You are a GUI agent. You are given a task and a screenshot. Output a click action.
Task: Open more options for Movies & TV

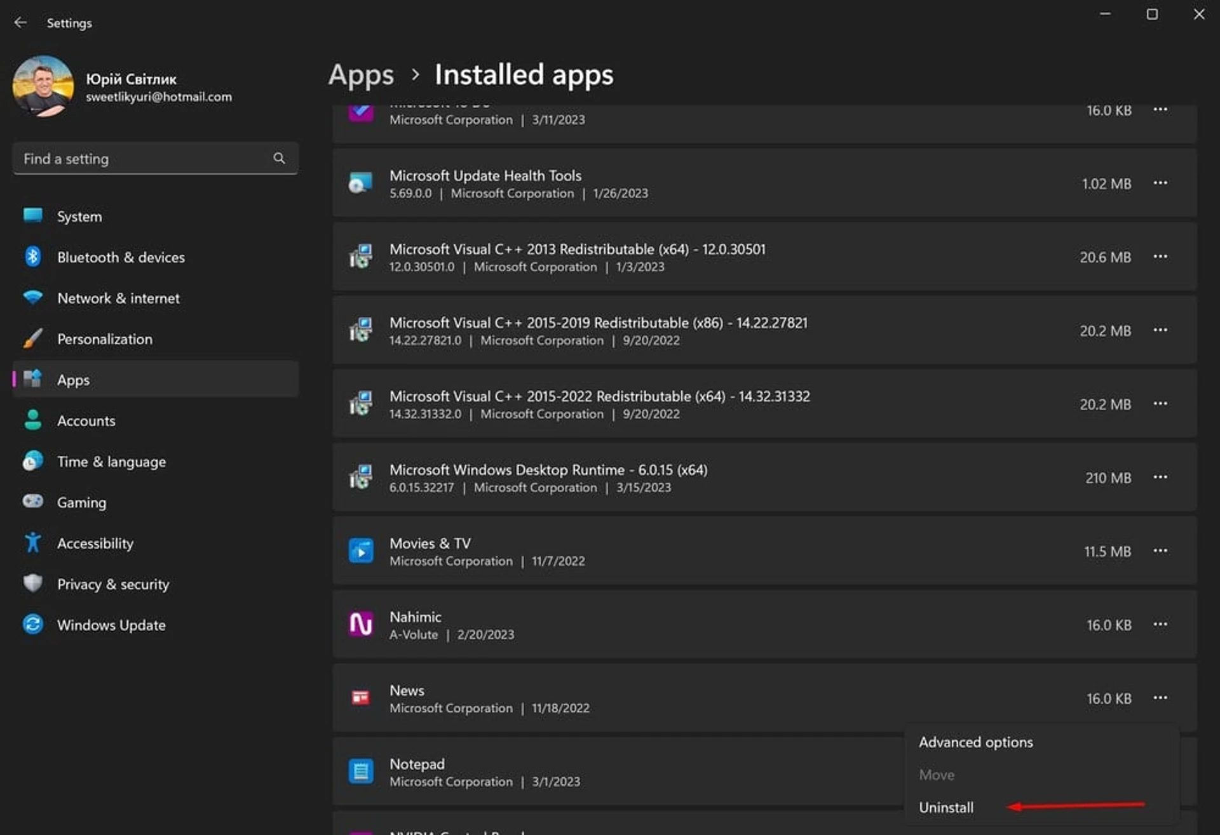[x=1160, y=551]
